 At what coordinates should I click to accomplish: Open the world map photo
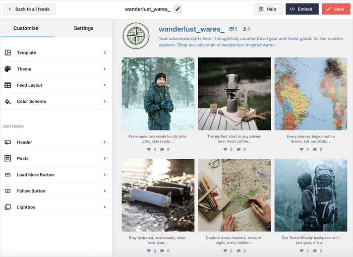[311, 94]
